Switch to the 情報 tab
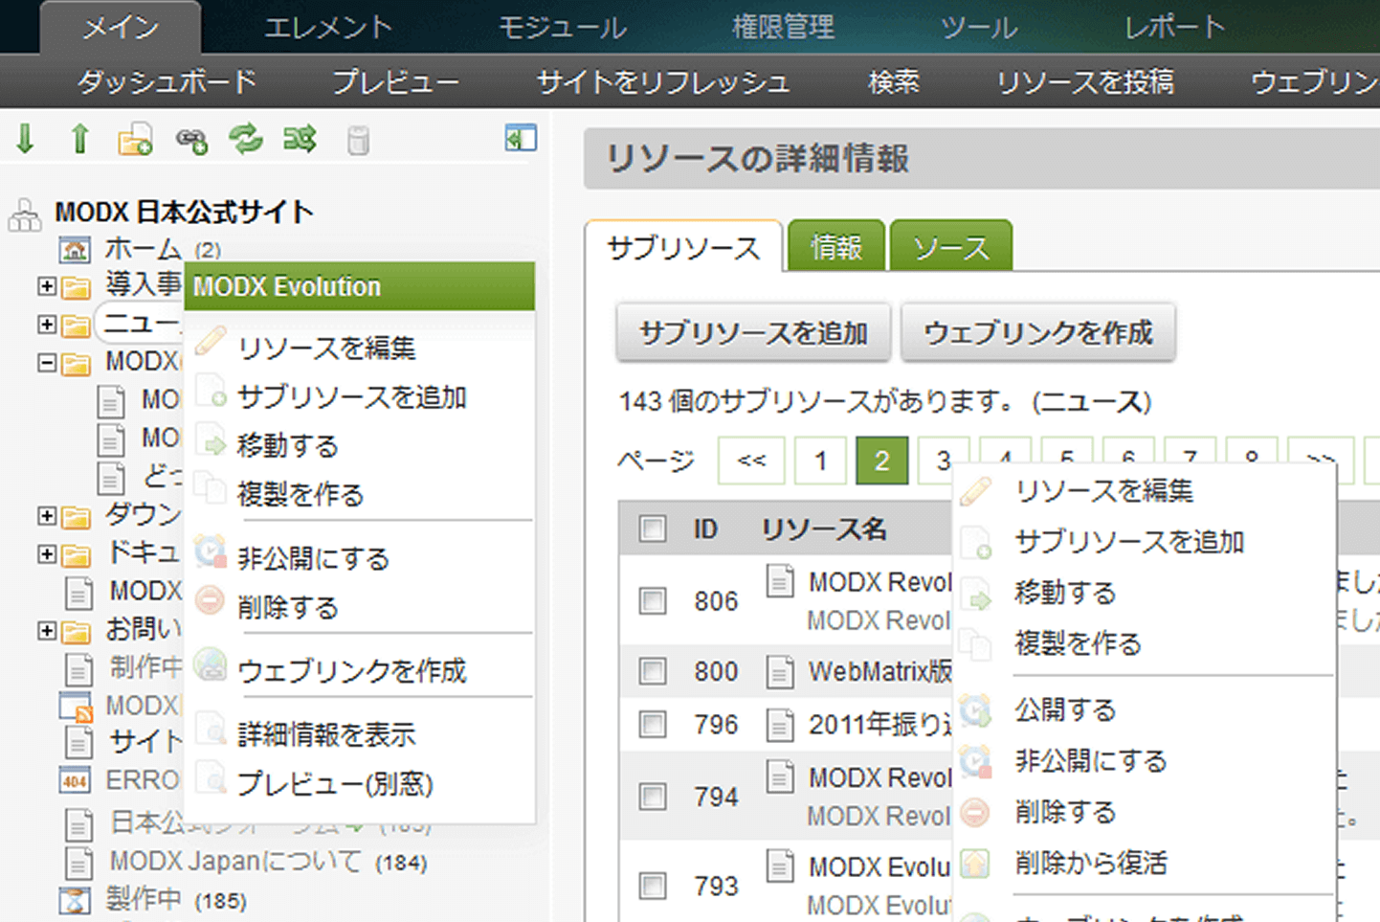 tap(836, 247)
